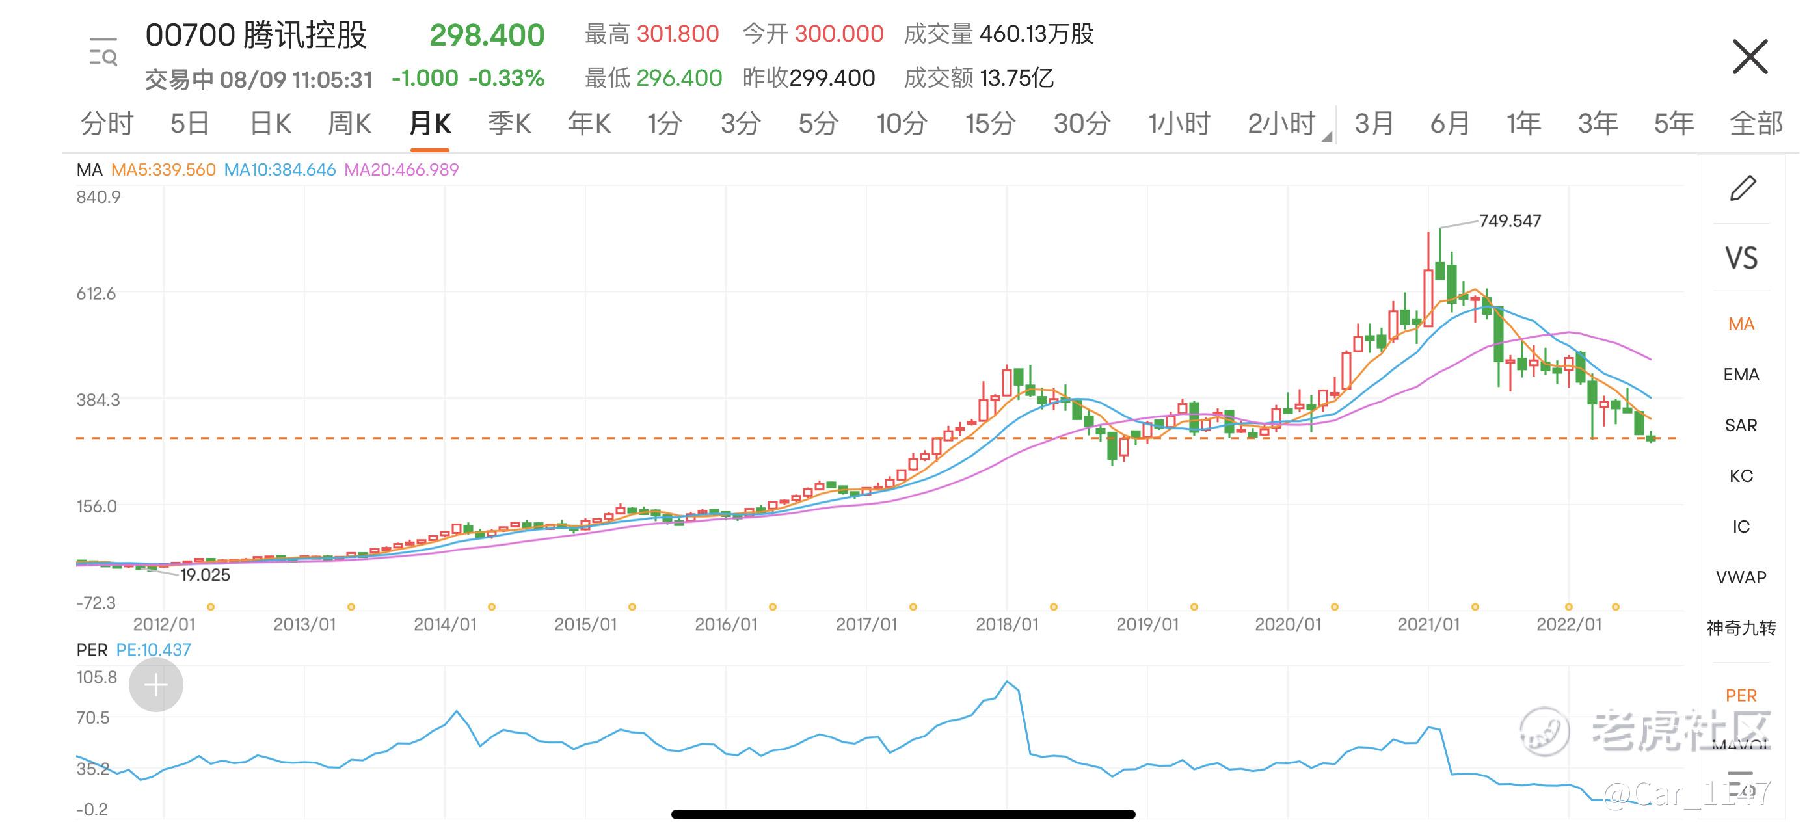Enable the EMA indicator overlay
The height and width of the screenshot is (835, 1807).
pos(1741,375)
